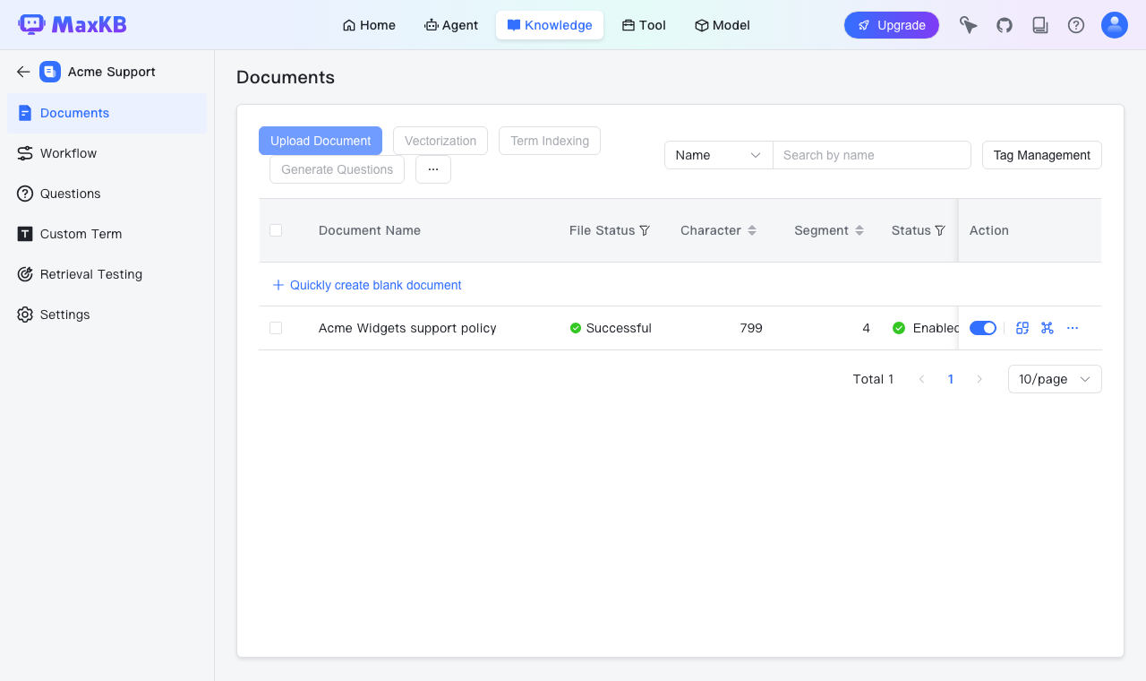Toggle the Acme Widgets document enabled switch
This screenshot has width=1146, height=681.
[983, 328]
